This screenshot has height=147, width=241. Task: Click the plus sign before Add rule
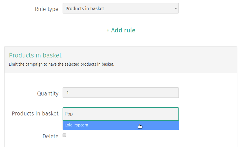(108, 30)
